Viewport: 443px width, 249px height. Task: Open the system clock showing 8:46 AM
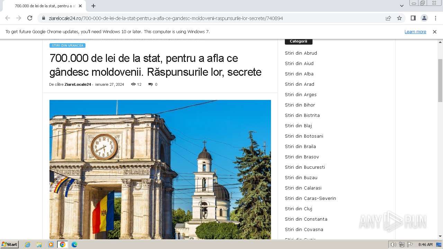click(x=425, y=245)
